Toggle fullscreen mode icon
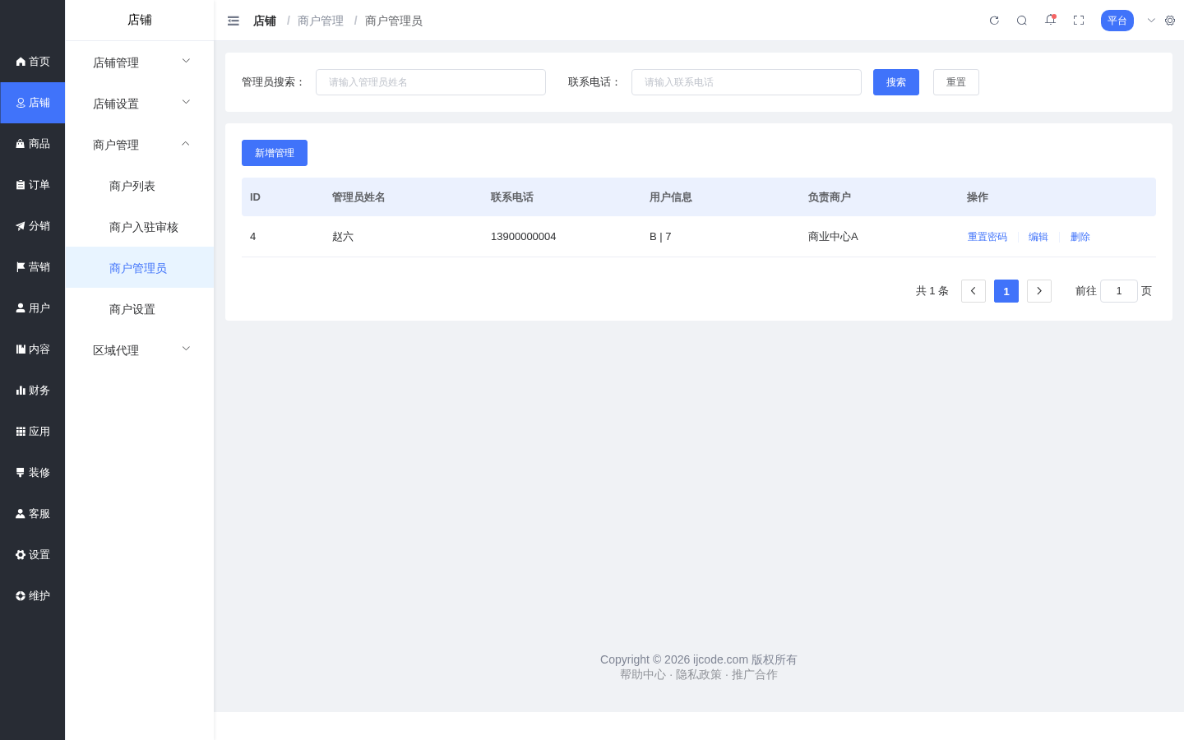1184x740 pixels. pyautogui.click(x=1079, y=21)
